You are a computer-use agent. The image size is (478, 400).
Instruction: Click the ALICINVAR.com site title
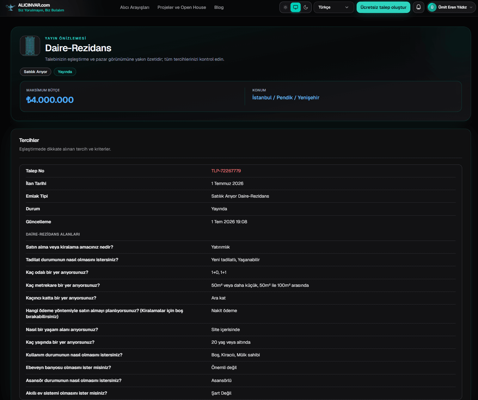pos(34,5)
